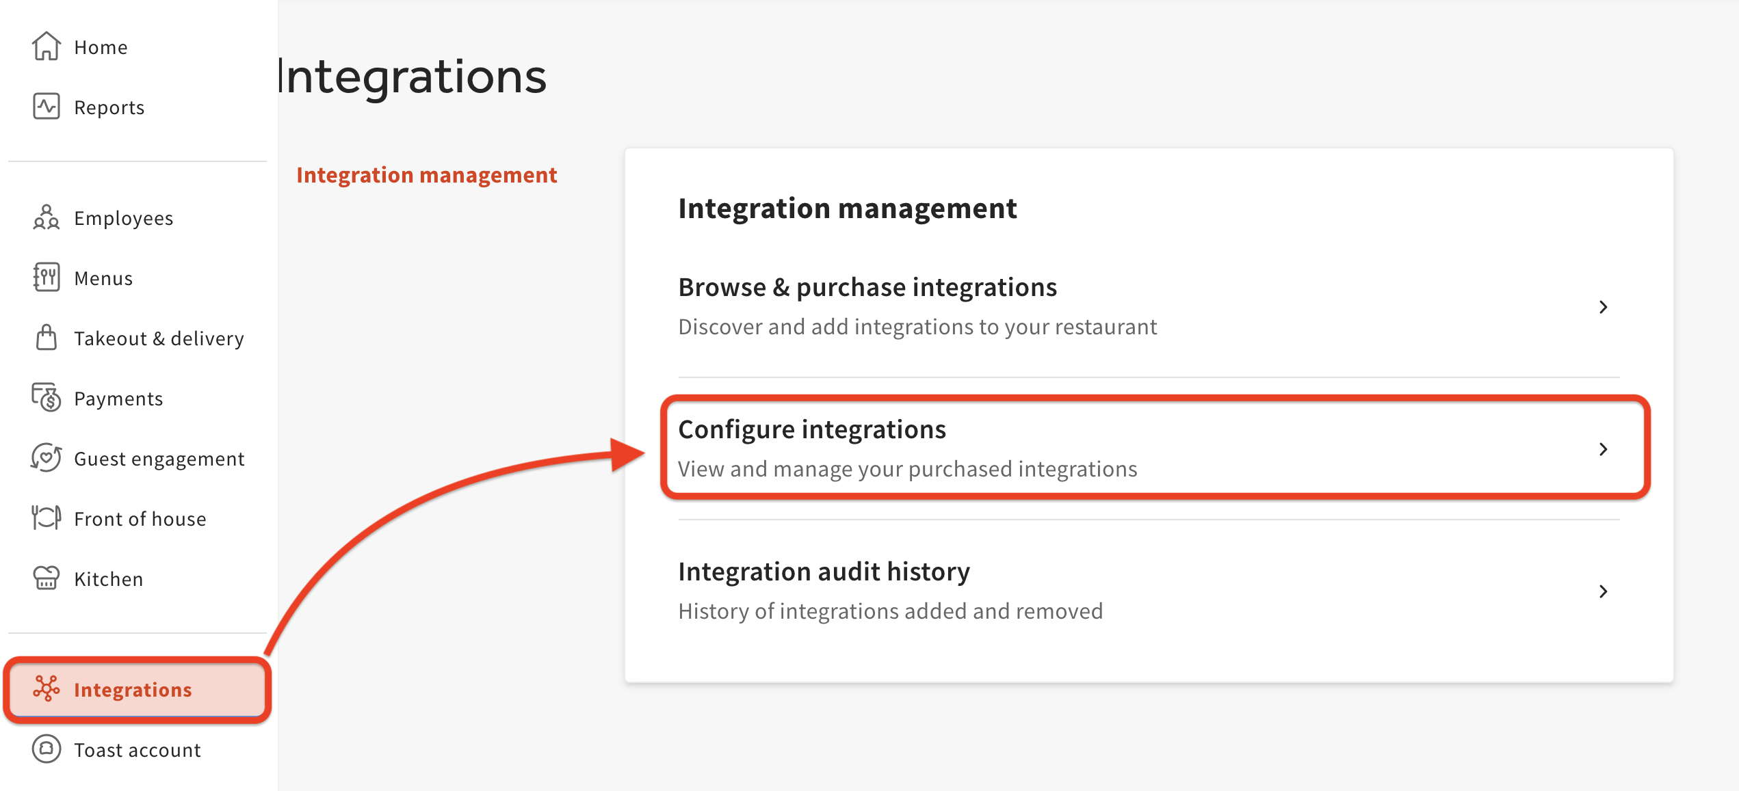Click the Menus utensils icon

[46, 278]
